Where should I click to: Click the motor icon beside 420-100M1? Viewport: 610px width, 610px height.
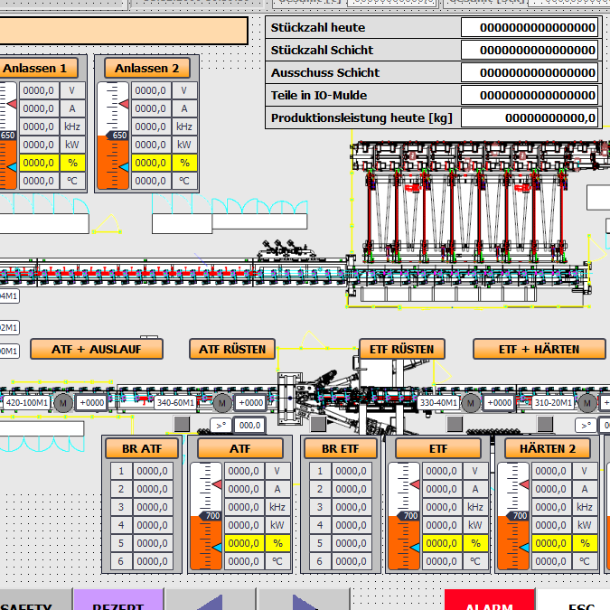tap(62, 403)
